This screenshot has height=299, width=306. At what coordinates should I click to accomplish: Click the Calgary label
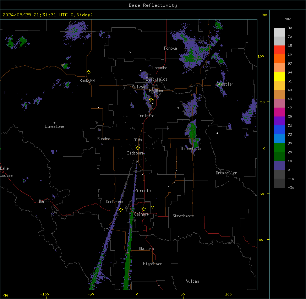point(142,214)
